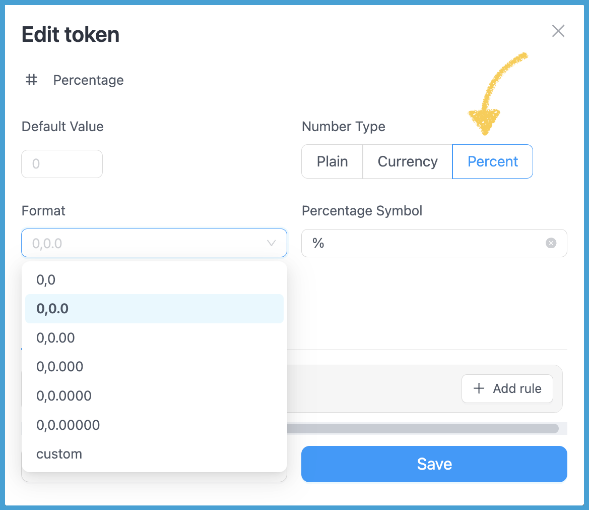Choose the 0,0.00000 format option
The height and width of the screenshot is (510, 589).
click(x=68, y=425)
